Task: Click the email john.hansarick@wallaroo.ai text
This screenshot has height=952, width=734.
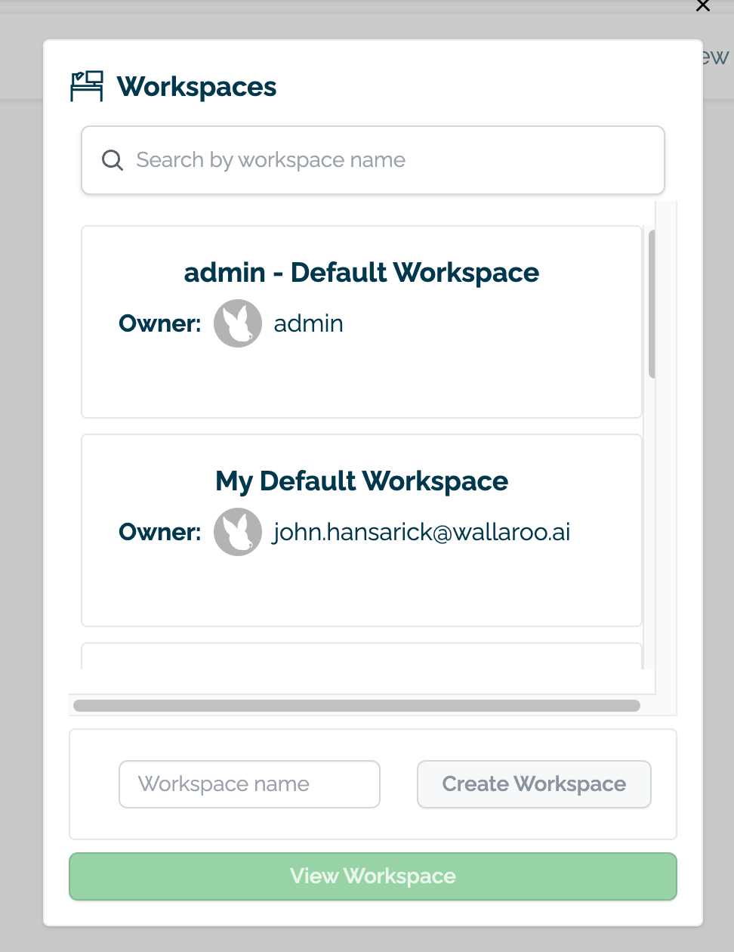Action: pyautogui.click(x=421, y=531)
